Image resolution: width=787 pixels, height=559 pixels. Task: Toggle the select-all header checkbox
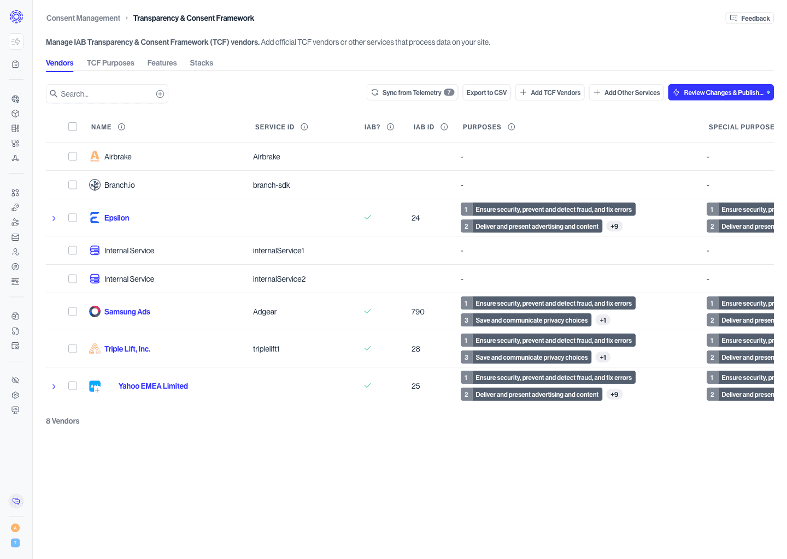point(73,127)
